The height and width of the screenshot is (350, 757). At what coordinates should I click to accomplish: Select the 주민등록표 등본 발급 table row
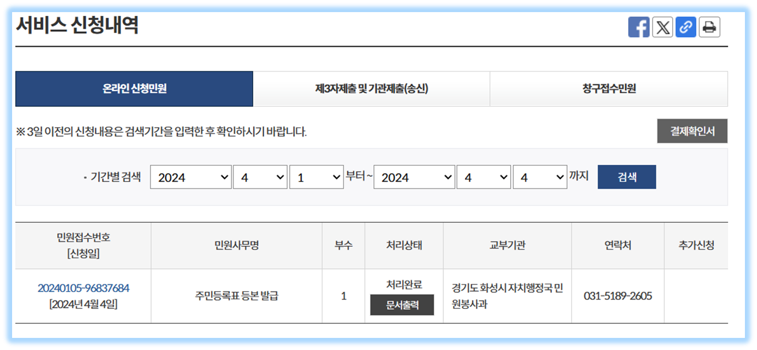[236, 295]
